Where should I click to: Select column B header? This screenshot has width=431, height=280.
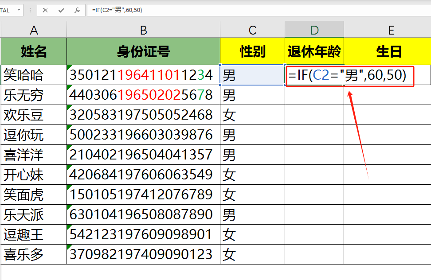coord(144,30)
